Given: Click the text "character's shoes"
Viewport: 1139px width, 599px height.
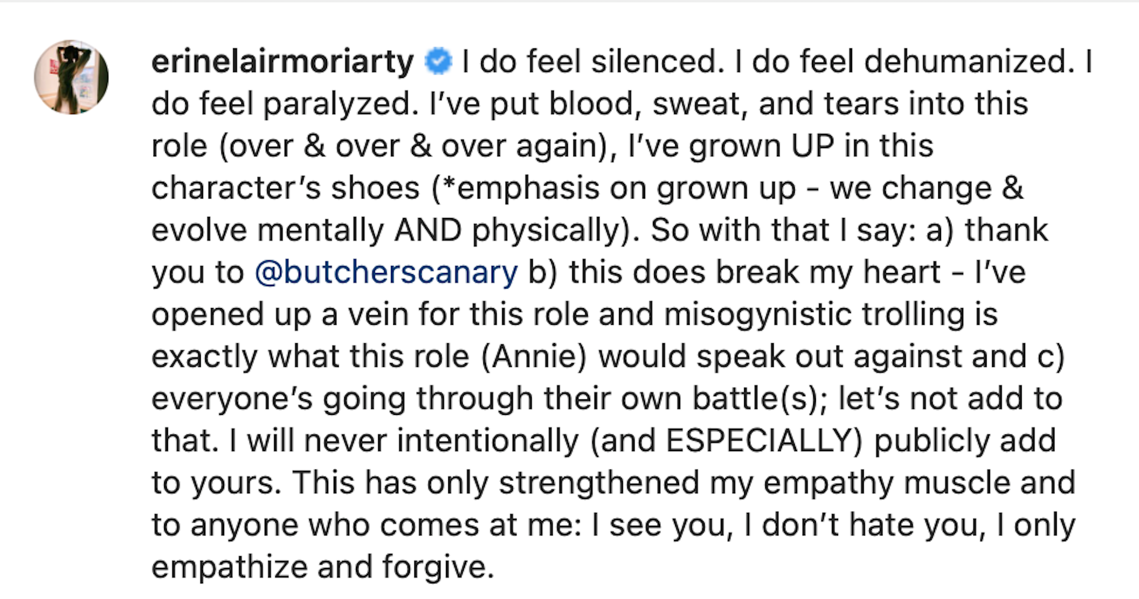Looking at the screenshot, I should coord(285,188).
